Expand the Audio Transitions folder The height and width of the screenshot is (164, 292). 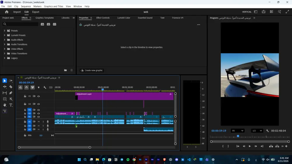point(4,44)
